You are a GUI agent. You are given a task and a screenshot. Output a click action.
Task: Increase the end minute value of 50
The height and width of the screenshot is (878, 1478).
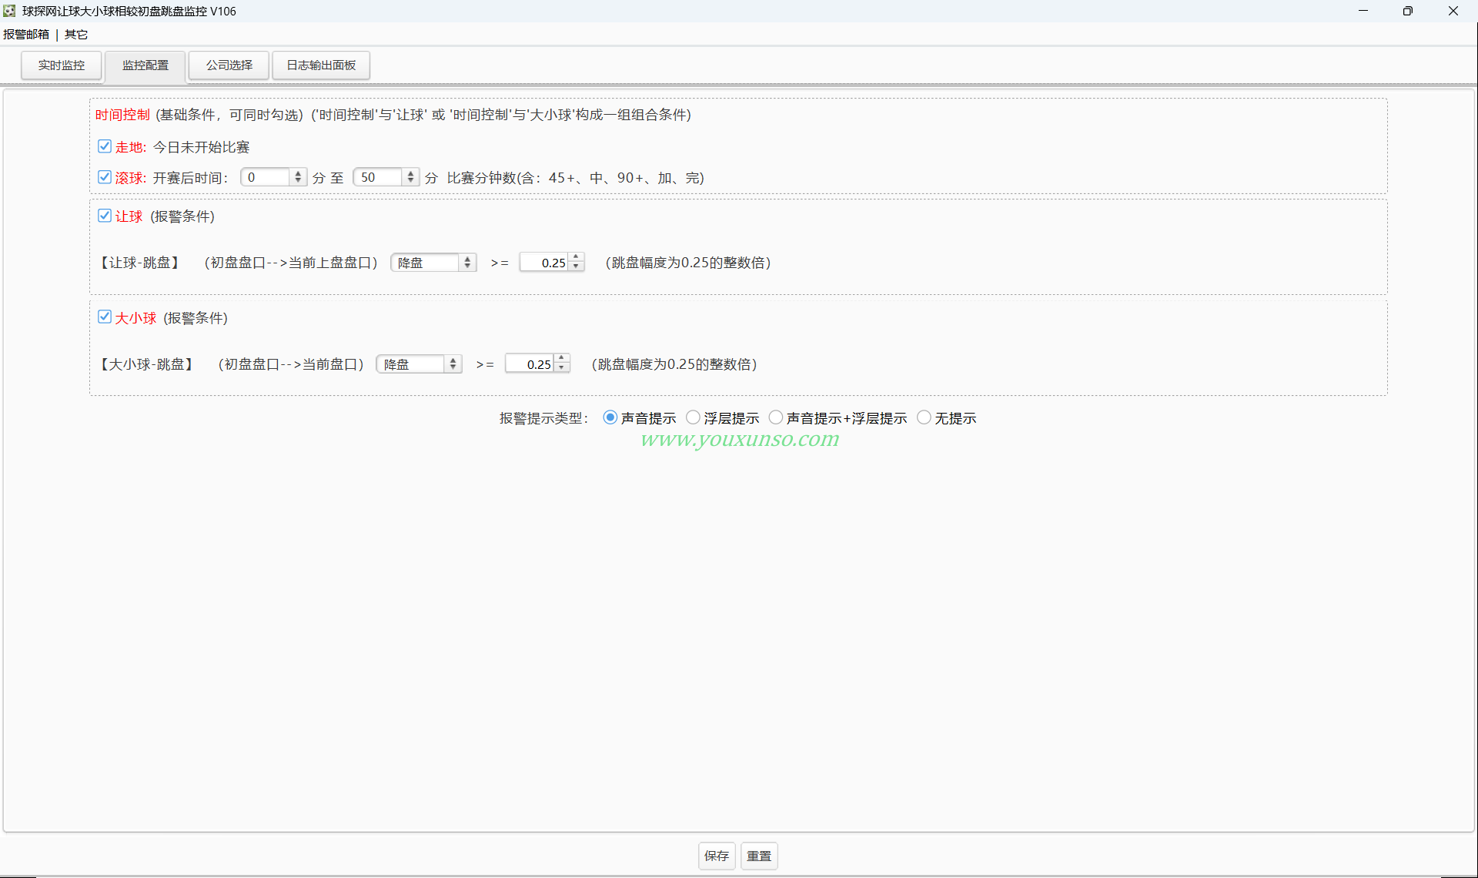(x=410, y=174)
